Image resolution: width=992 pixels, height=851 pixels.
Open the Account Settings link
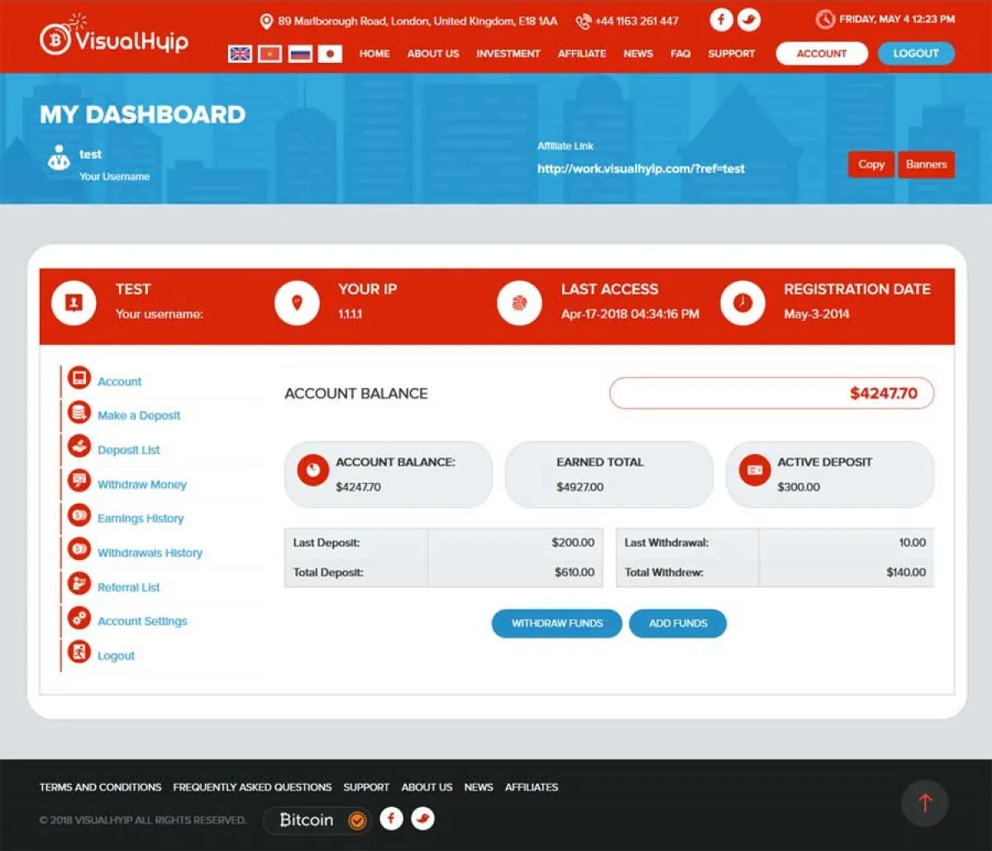pos(142,621)
